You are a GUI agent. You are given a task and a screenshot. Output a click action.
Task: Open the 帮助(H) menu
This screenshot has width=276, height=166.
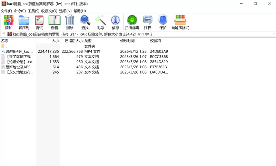point(80,11)
